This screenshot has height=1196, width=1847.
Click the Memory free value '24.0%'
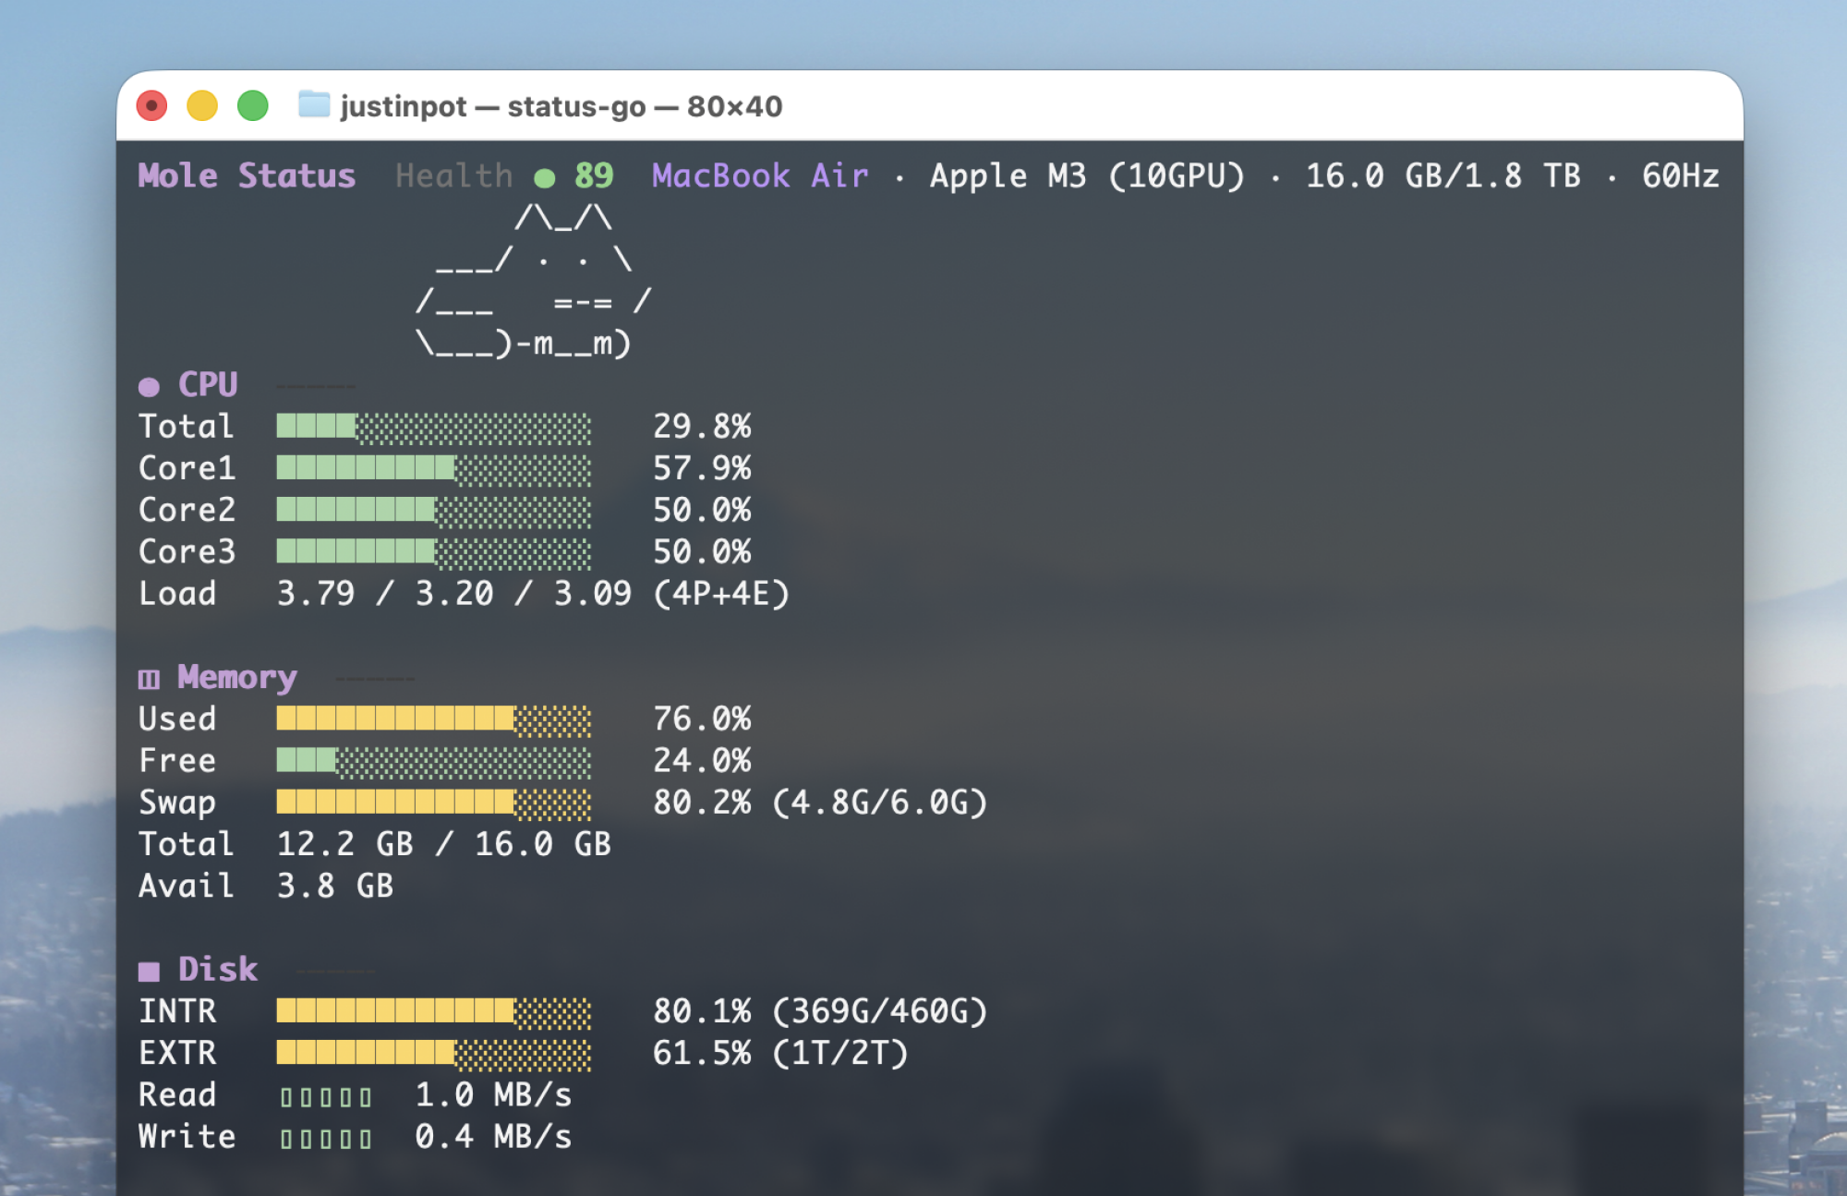coord(702,761)
